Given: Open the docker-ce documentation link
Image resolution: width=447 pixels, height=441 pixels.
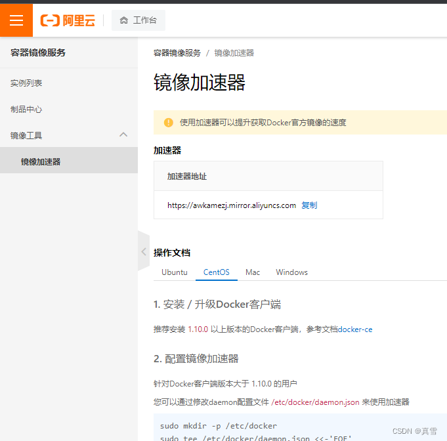Looking at the screenshot, I should [355, 329].
